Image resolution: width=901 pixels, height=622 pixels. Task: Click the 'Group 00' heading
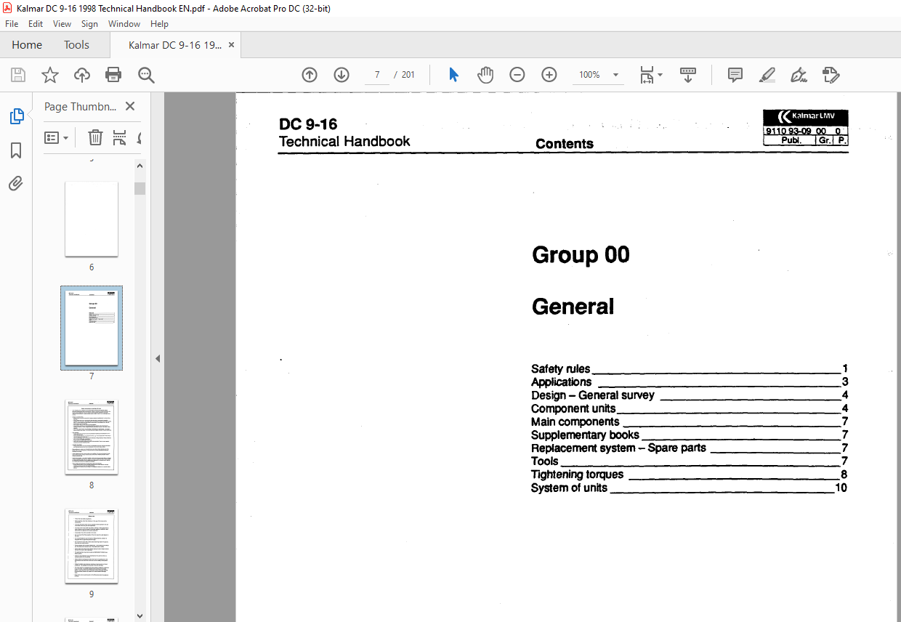(x=581, y=254)
